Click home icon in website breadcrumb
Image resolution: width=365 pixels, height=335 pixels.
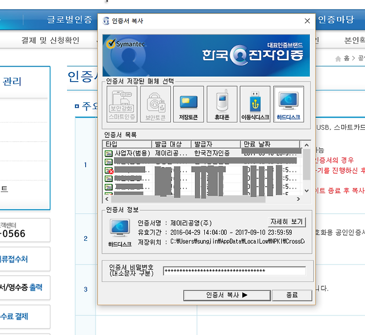[338, 59]
